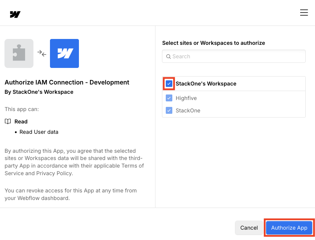Click the Authorize App button
Image resolution: width=315 pixels, height=240 pixels.
289,228
